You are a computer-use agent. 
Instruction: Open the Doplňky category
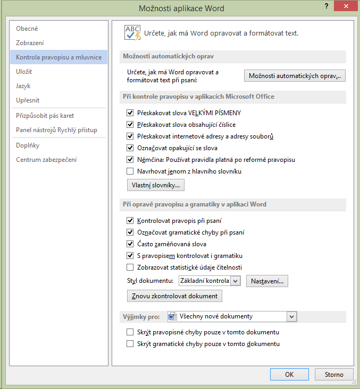tap(58, 145)
